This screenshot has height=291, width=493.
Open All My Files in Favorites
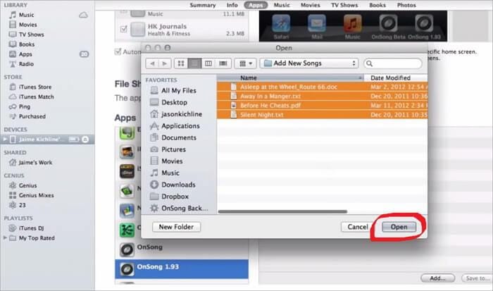[179, 91]
